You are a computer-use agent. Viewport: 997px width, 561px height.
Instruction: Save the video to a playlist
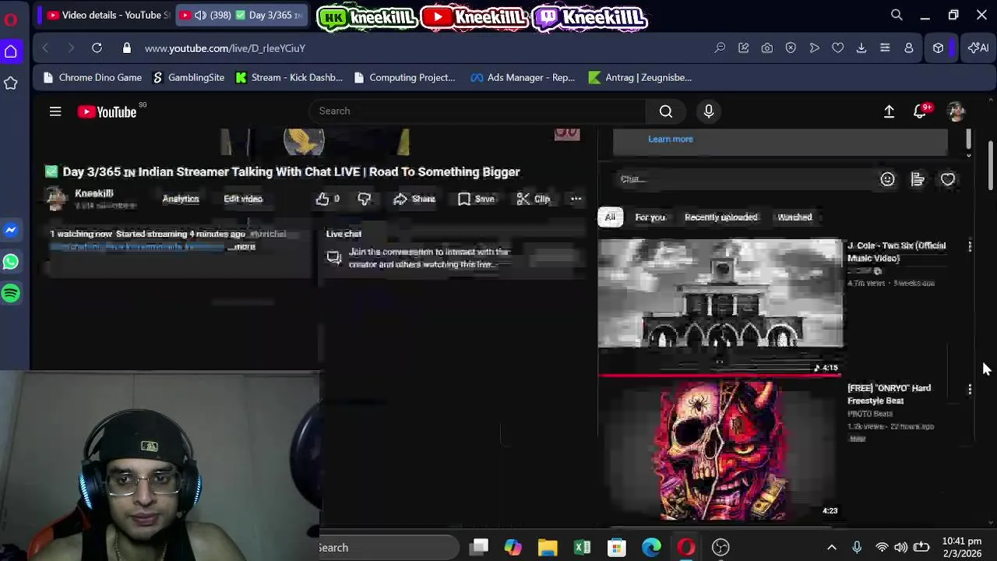click(x=476, y=199)
